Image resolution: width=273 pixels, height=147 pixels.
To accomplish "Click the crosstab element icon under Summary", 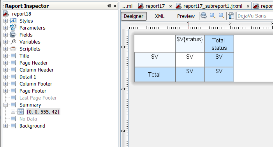I will click(21, 112).
